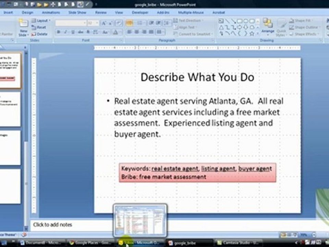
Task: Click the Numbering list button
Action: [x=141, y=23]
